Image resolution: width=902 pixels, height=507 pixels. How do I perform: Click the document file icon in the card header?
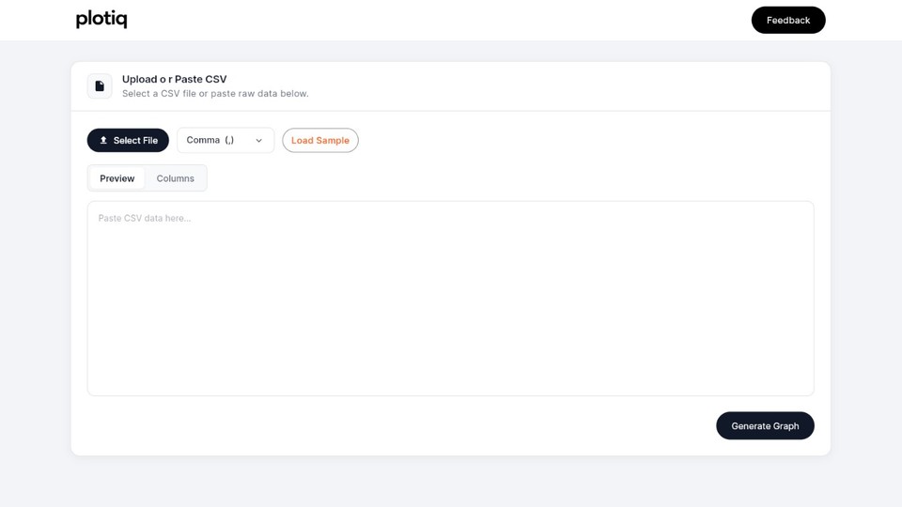[x=100, y=86]
